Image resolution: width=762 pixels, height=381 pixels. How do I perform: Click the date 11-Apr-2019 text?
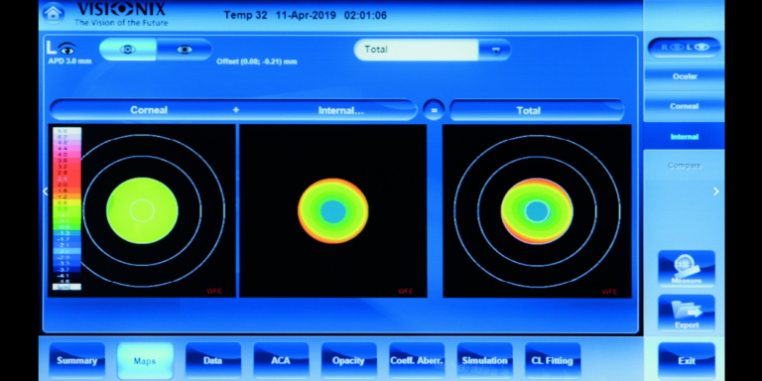tap(306, 15)
